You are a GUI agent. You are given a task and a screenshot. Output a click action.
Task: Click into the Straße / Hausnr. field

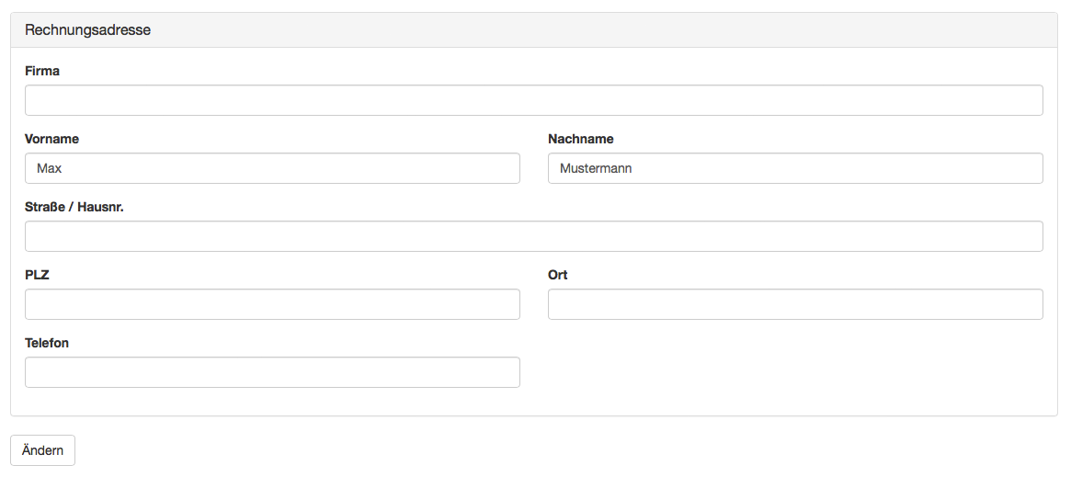coord(533,236)
